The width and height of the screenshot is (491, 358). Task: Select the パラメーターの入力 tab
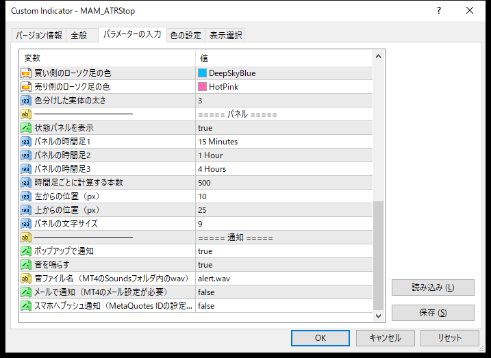click(132, 34)
